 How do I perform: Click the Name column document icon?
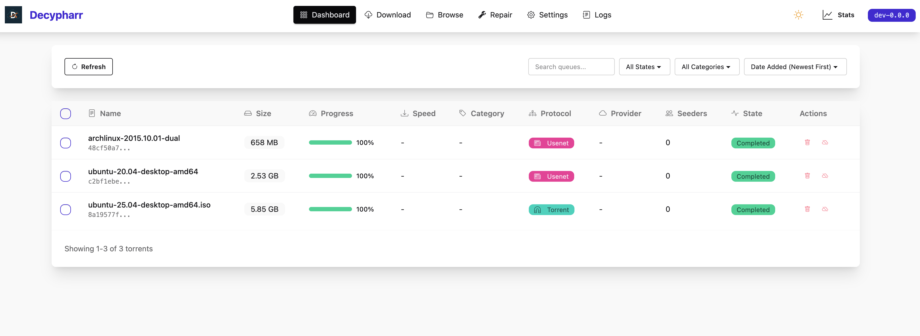(92, 113)
